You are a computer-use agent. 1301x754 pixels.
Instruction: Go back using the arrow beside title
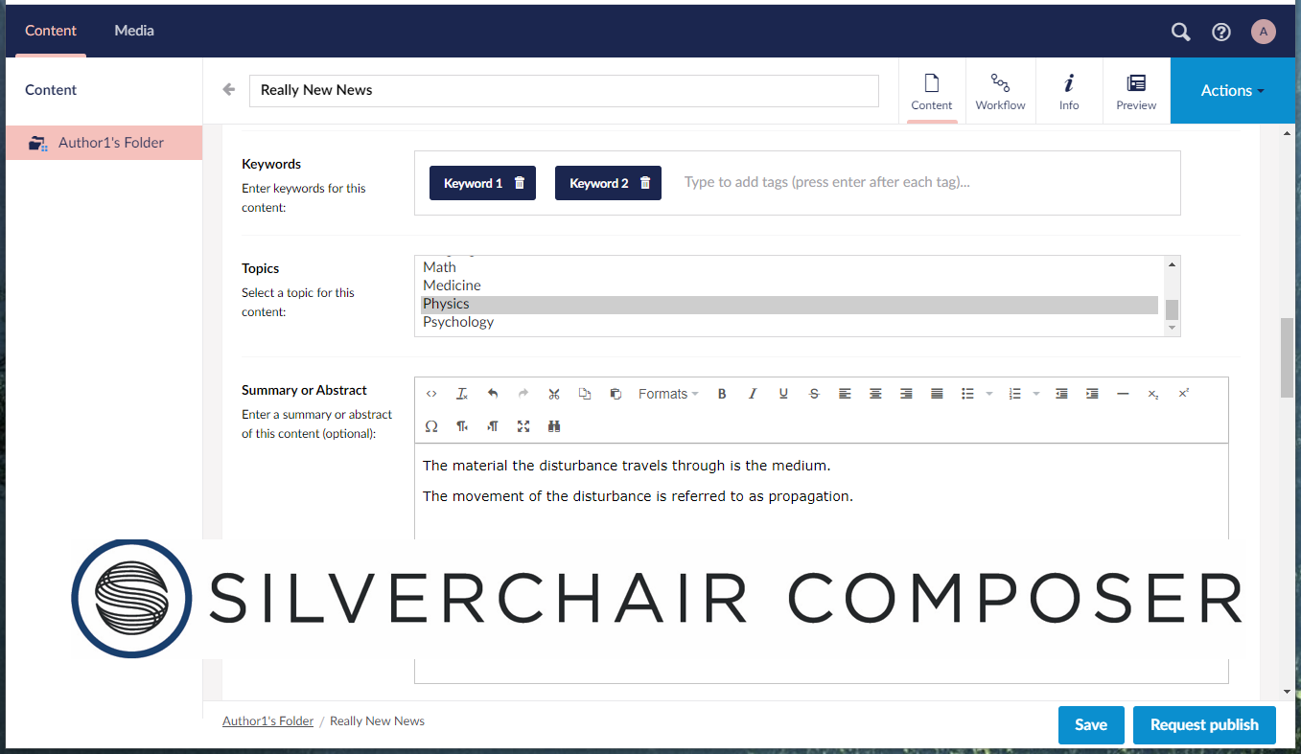(228, 89)
